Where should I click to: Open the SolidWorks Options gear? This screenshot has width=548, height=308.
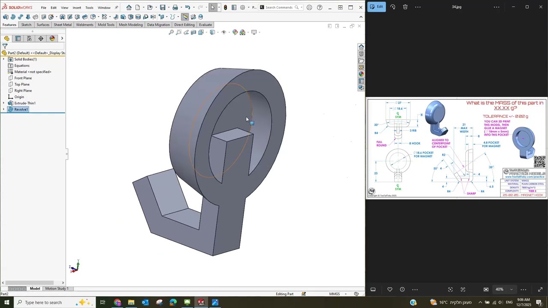243,7
